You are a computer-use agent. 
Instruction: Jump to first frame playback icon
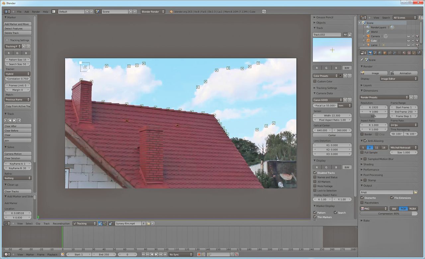[143, 254]
